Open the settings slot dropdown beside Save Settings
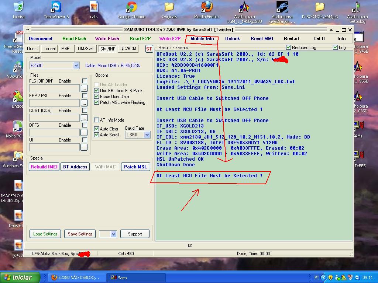This screenshot has width=378, height=283. click(x=114, y=234)
